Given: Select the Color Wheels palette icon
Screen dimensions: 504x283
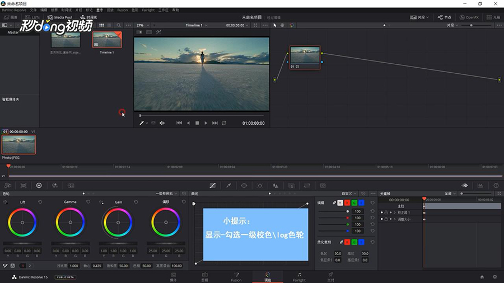Looking at the screenshot, I should point(39,186).
